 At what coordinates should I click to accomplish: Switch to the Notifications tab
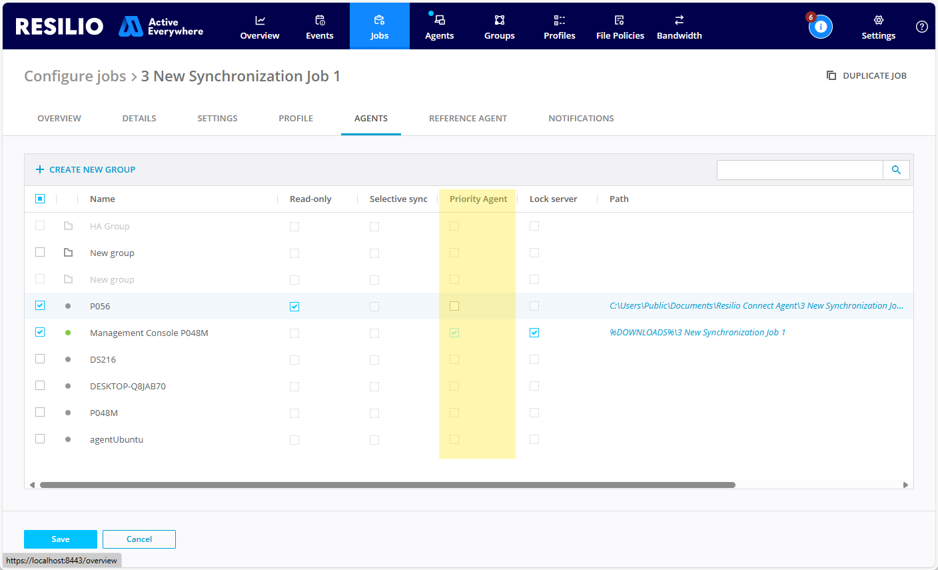coord(581,119)
